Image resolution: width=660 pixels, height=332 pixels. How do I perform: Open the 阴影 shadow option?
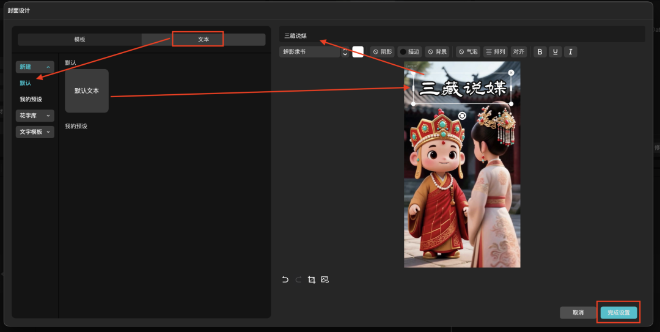383,52
